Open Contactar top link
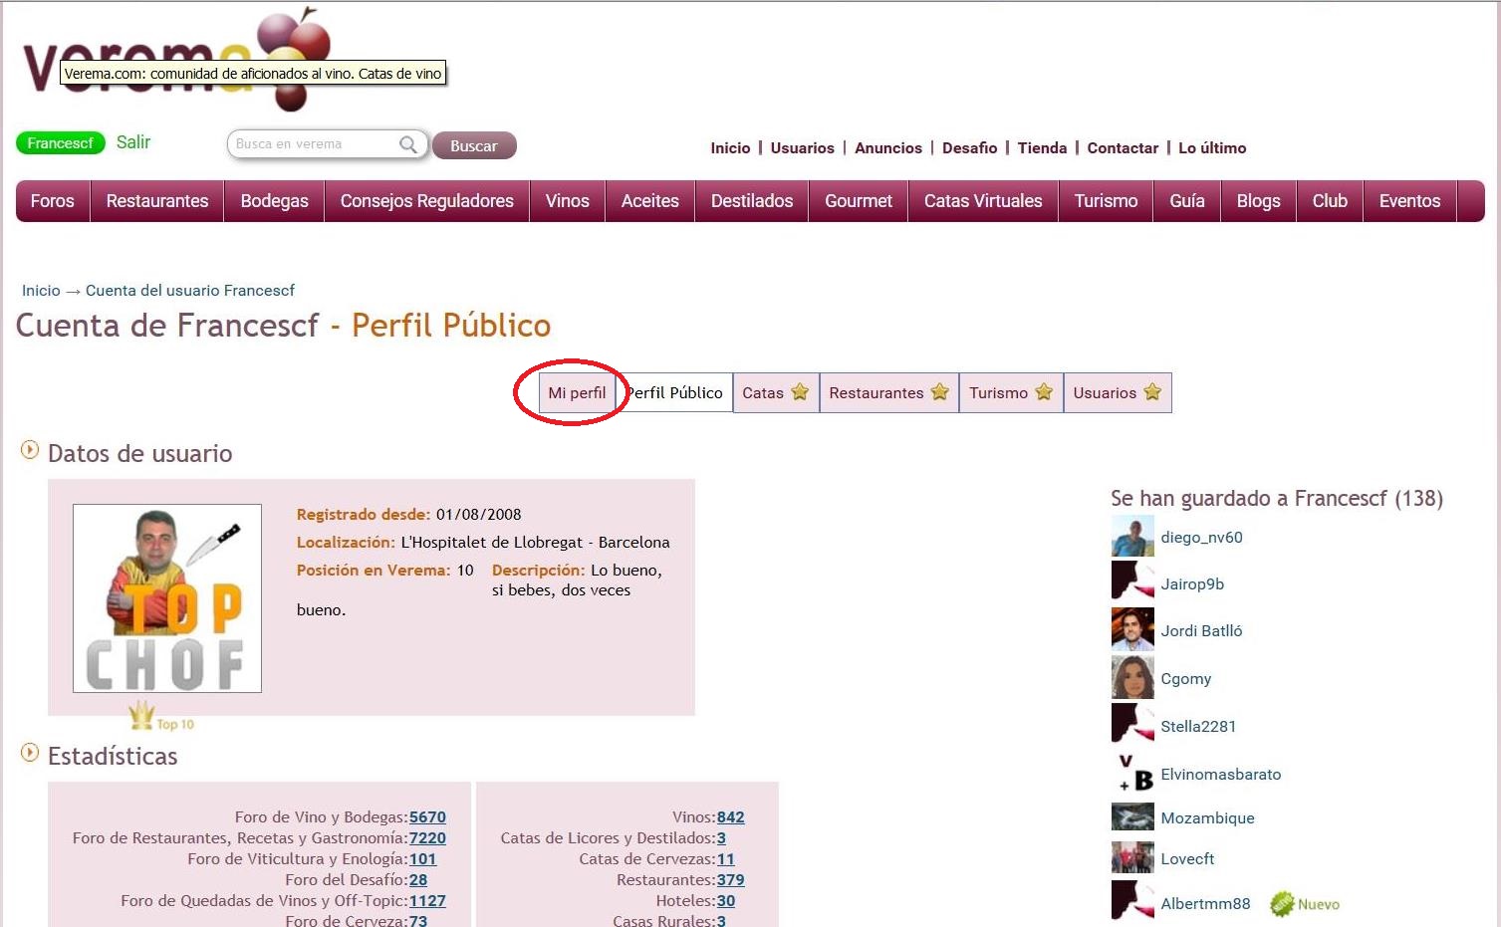Image resolution: width=1501 pixels, height=927 pixels. tap(1123, 148)
